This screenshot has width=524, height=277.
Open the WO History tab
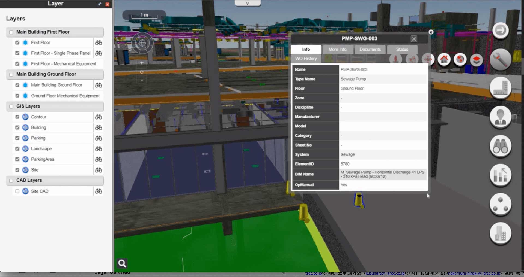coord(306,59)
